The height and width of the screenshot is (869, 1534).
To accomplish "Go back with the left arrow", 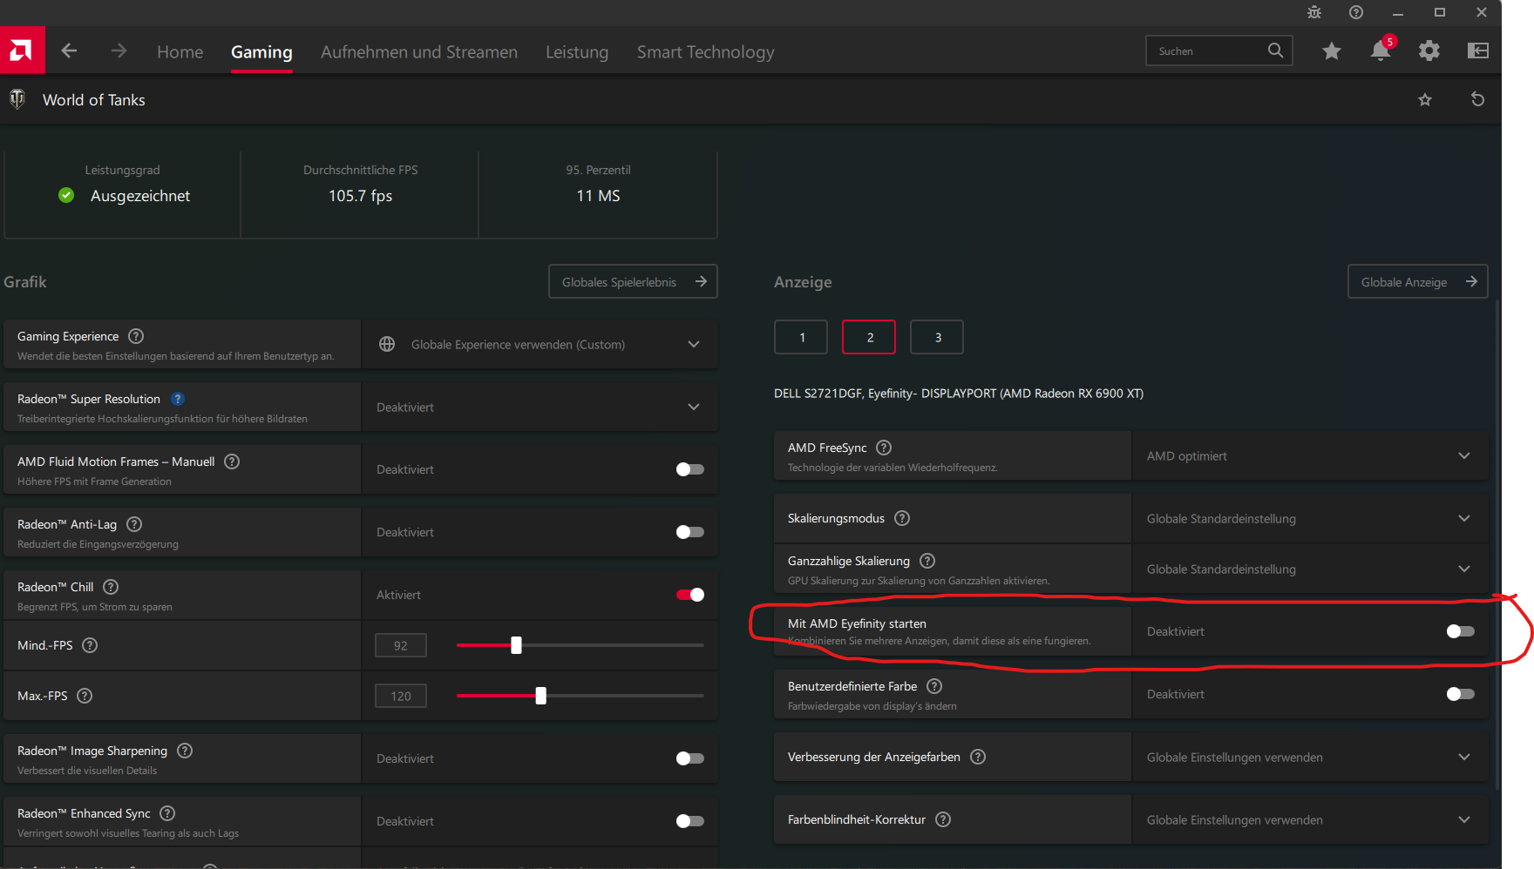I will [69, 51].
